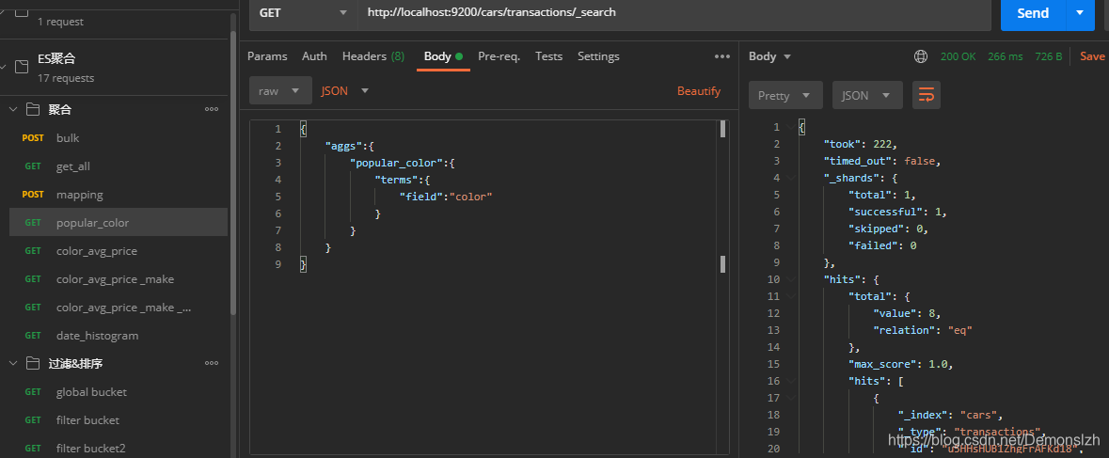The width and height of the screenshot is (1109, 458).
Task: Collapse the 聚合 folder
Action: [x=13, y=109]
